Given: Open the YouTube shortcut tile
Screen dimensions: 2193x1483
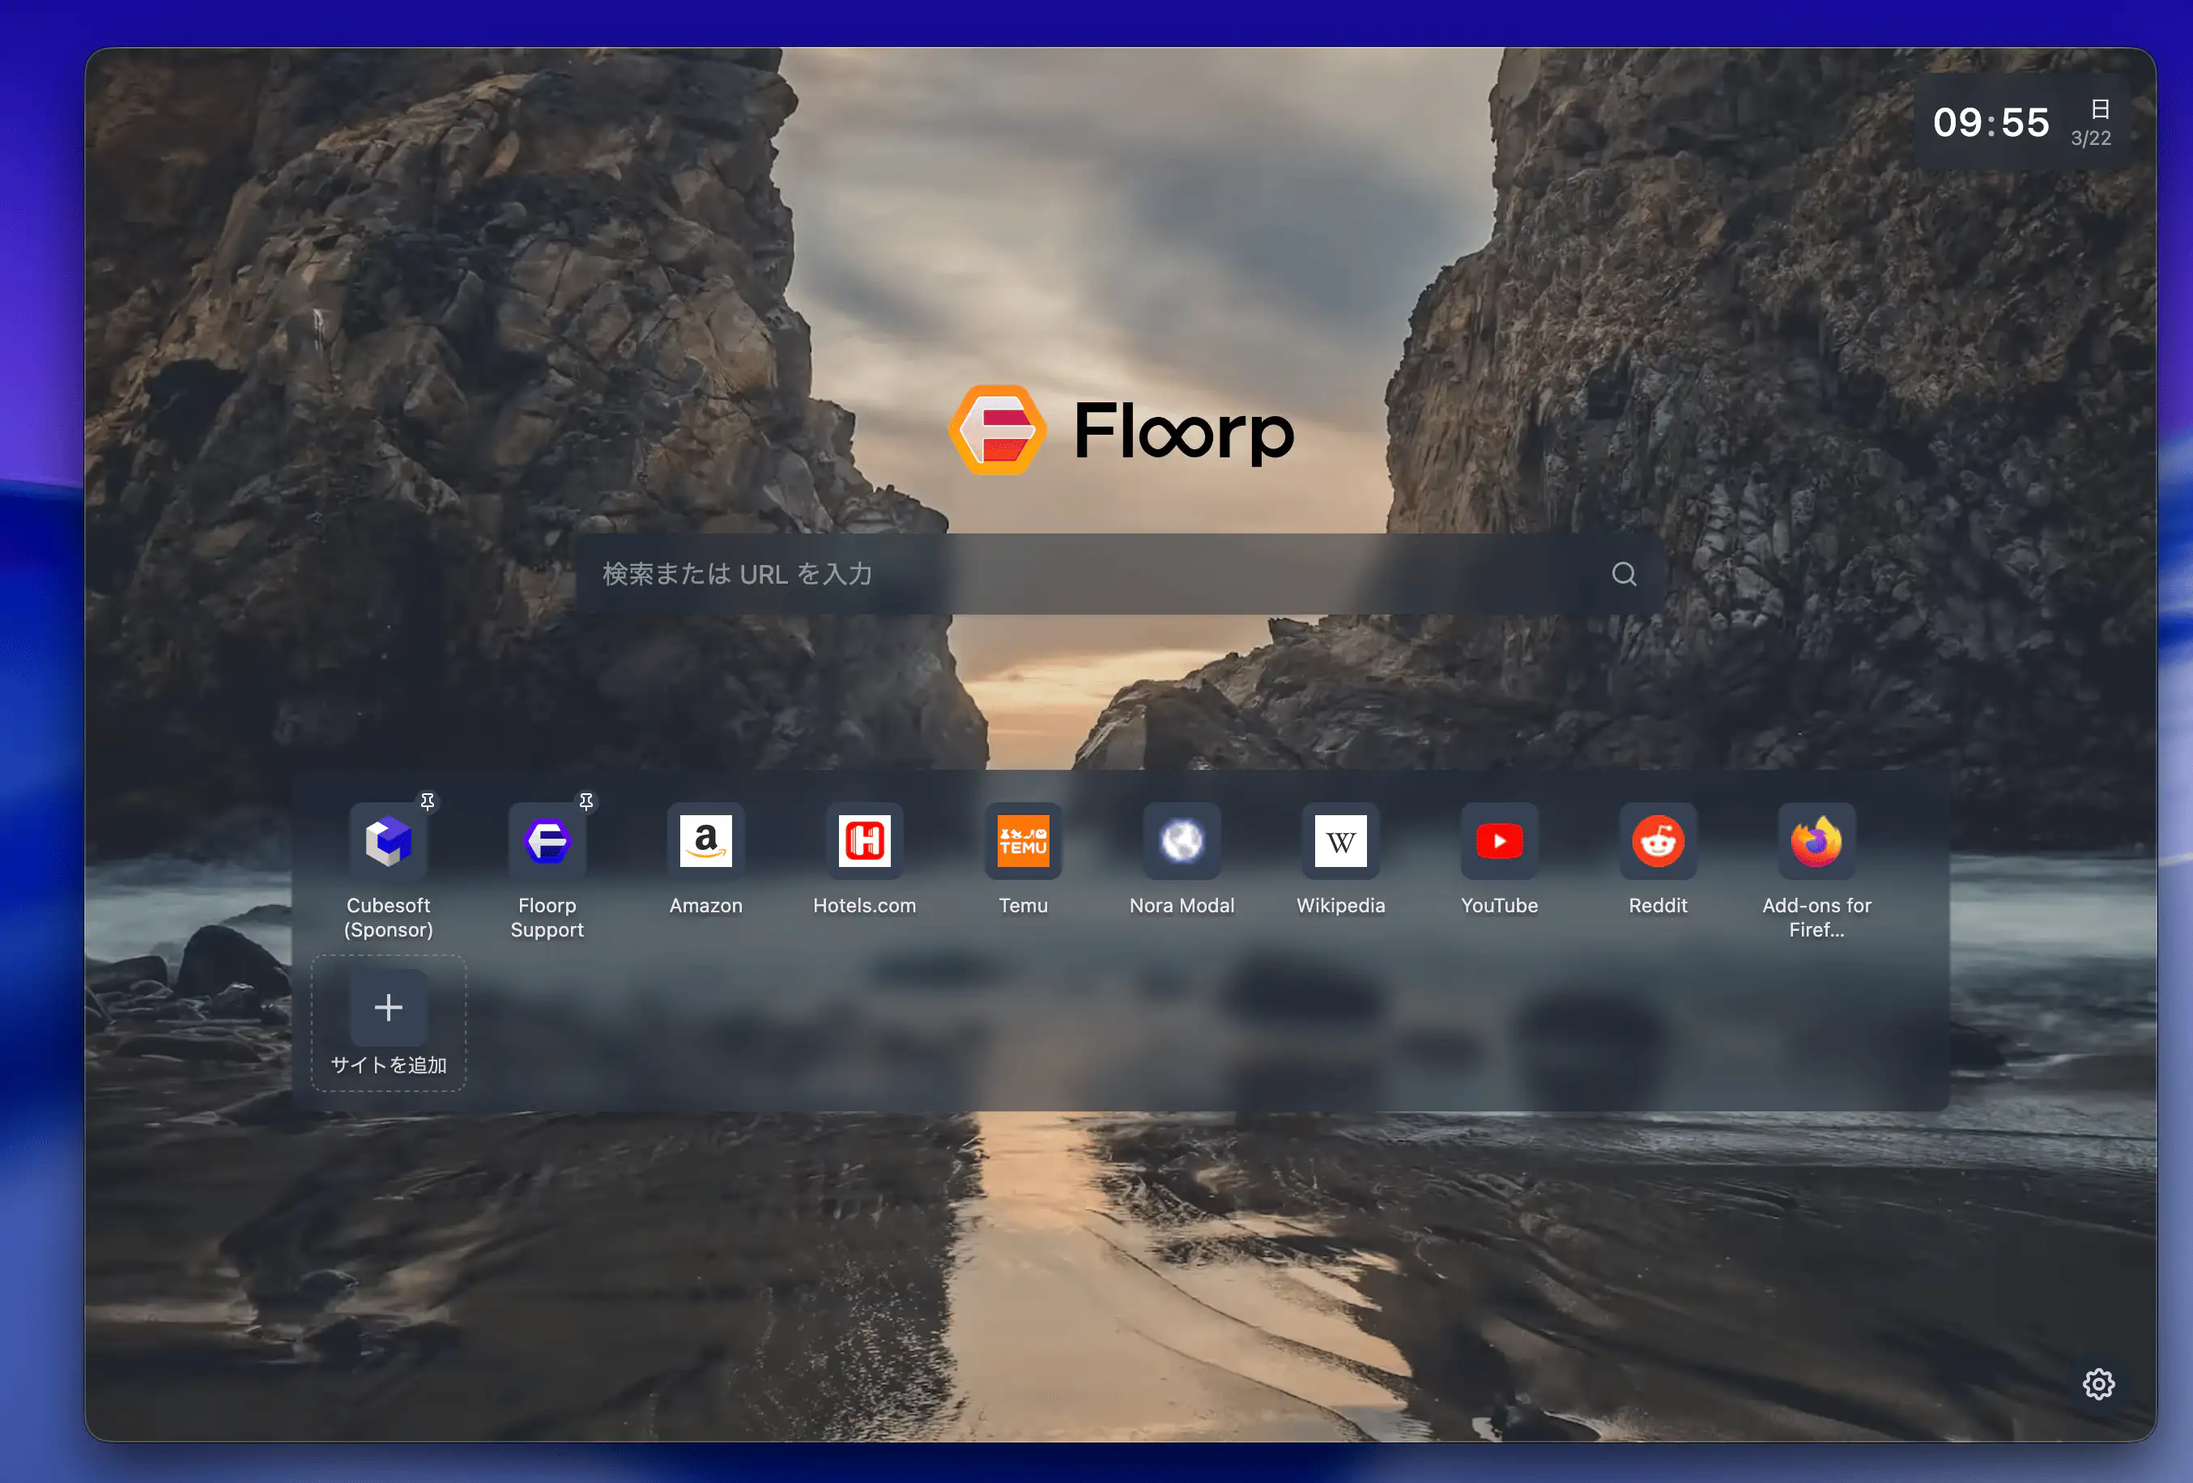Looking at the screenshot, I should pos(1498,842).
